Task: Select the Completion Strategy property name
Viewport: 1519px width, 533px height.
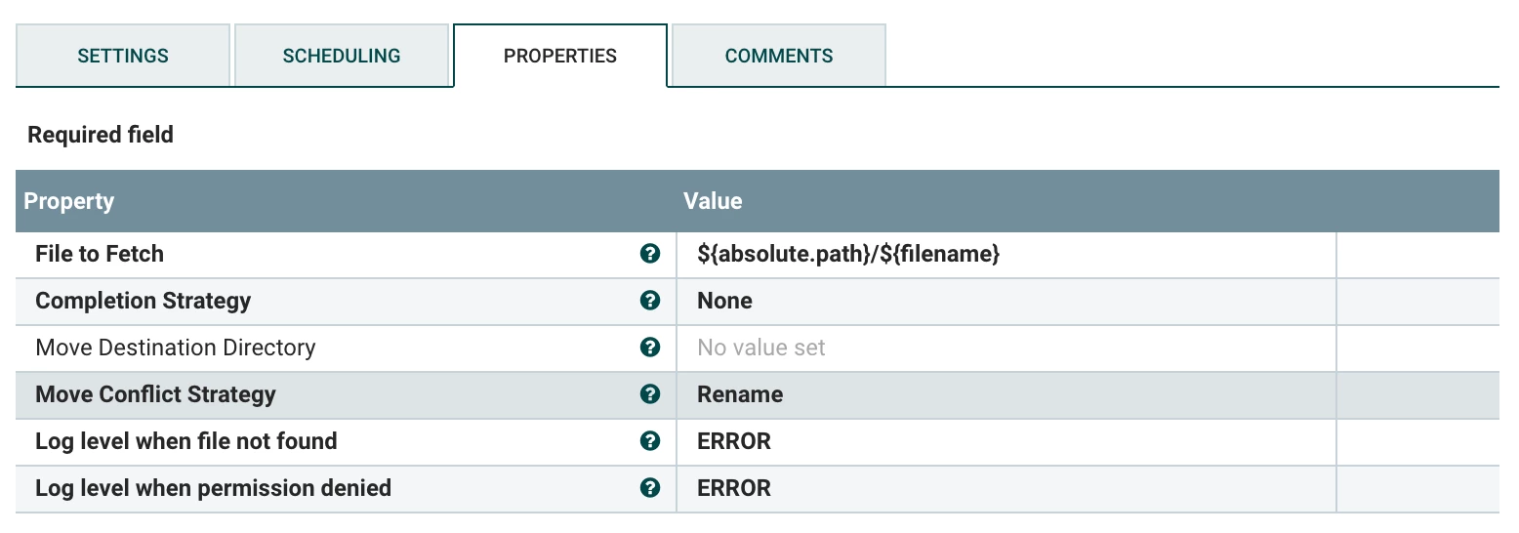Action: coord(144,301)
